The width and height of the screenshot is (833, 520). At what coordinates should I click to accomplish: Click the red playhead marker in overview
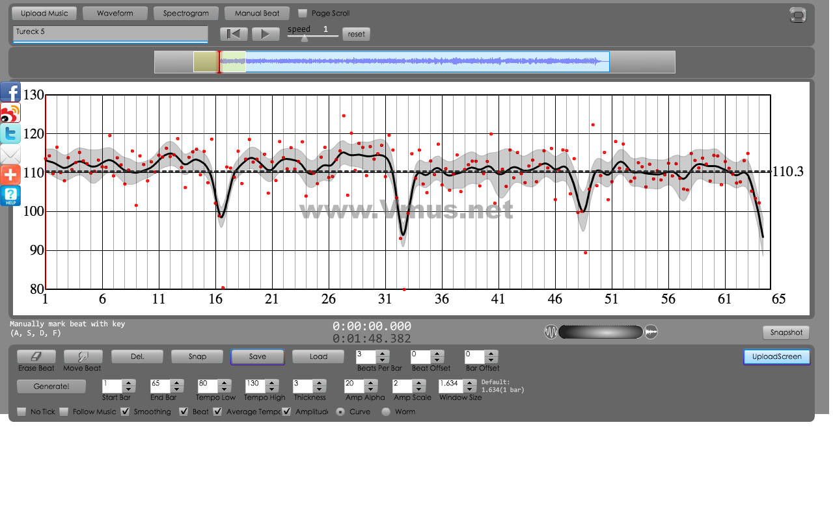219,62
